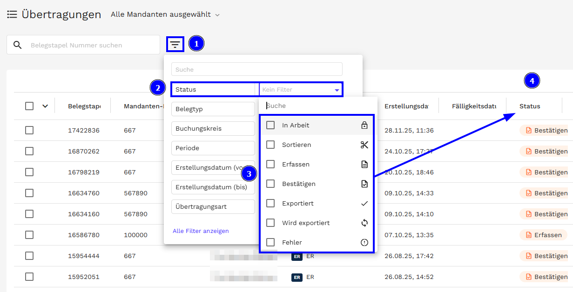Choose the Übertragungsart filter entry
This screenshot has height=292, width=573.
pyautogui.click(x=213, y=206)
